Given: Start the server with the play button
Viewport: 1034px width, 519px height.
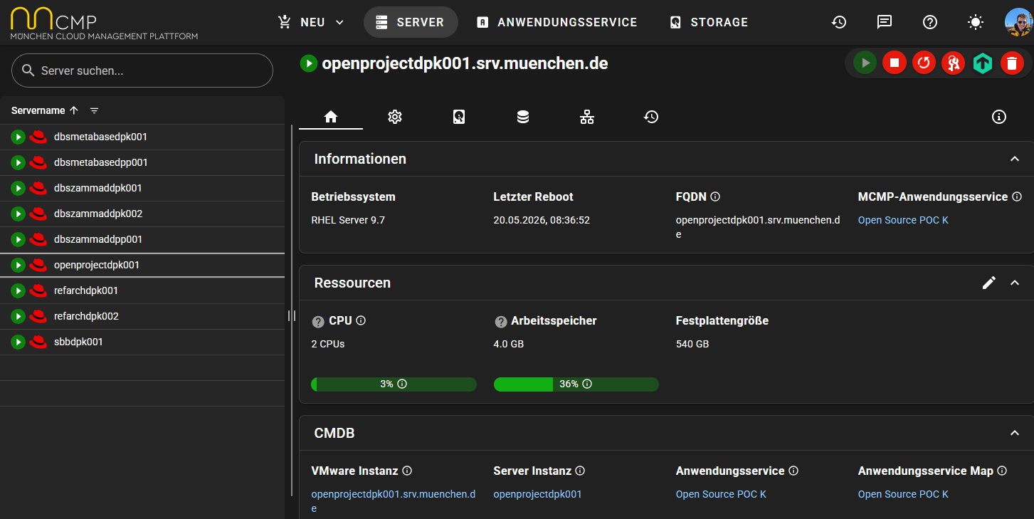Looking at the screenshot, I should coord(865,63).
